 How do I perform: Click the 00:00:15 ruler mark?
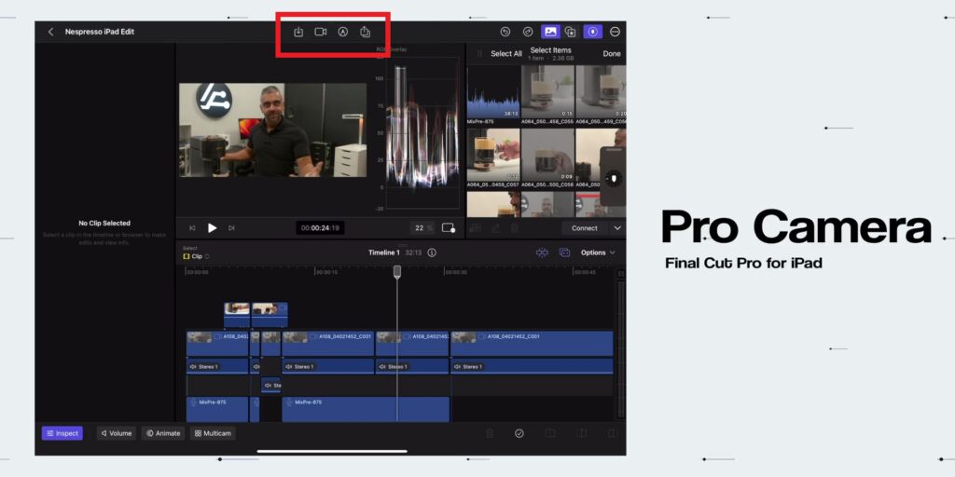[325, 273]
